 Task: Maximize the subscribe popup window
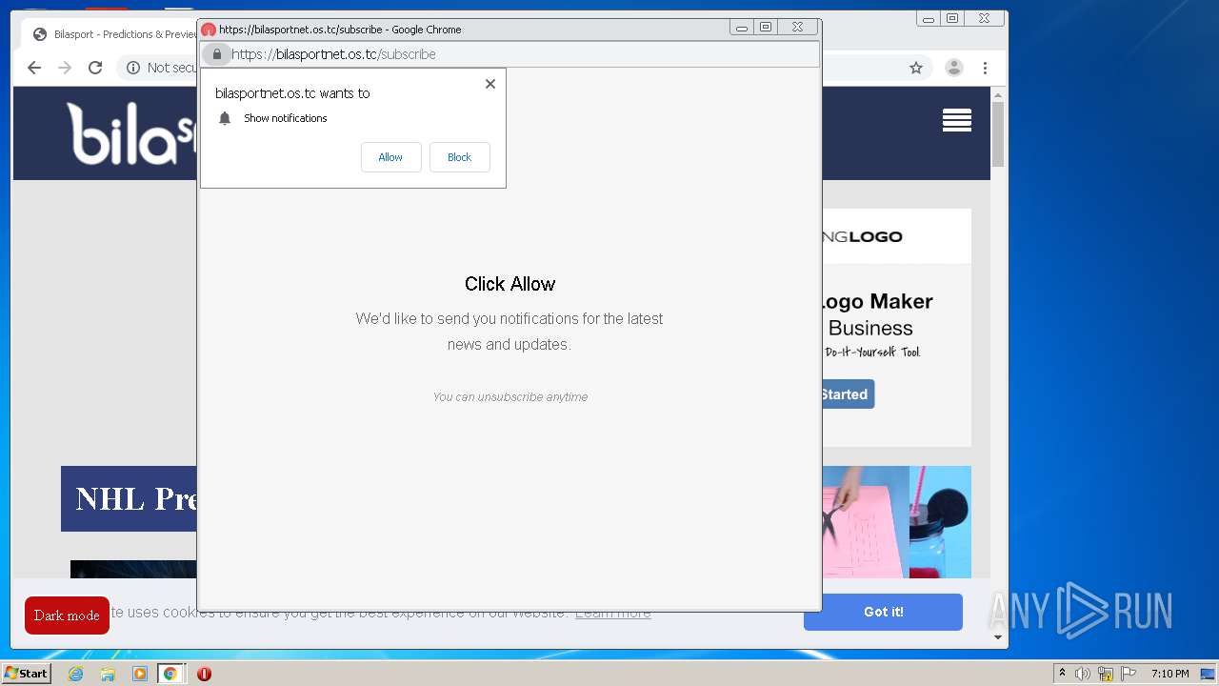click(x=766, y=28)
